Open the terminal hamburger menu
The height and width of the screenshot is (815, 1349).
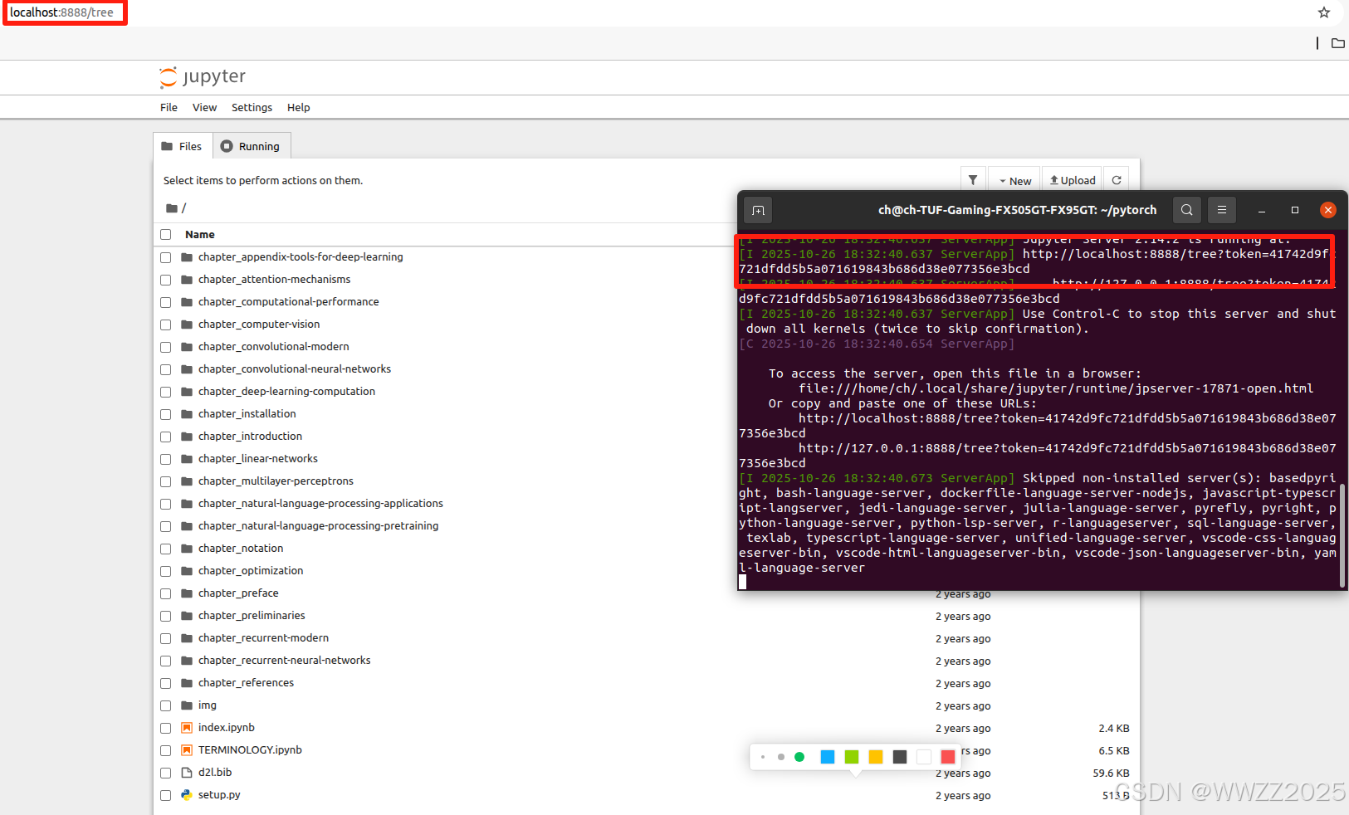coord(1222,210)
